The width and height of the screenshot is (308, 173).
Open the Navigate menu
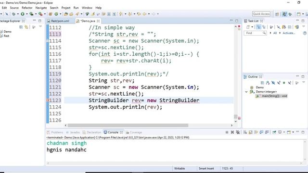41,8
